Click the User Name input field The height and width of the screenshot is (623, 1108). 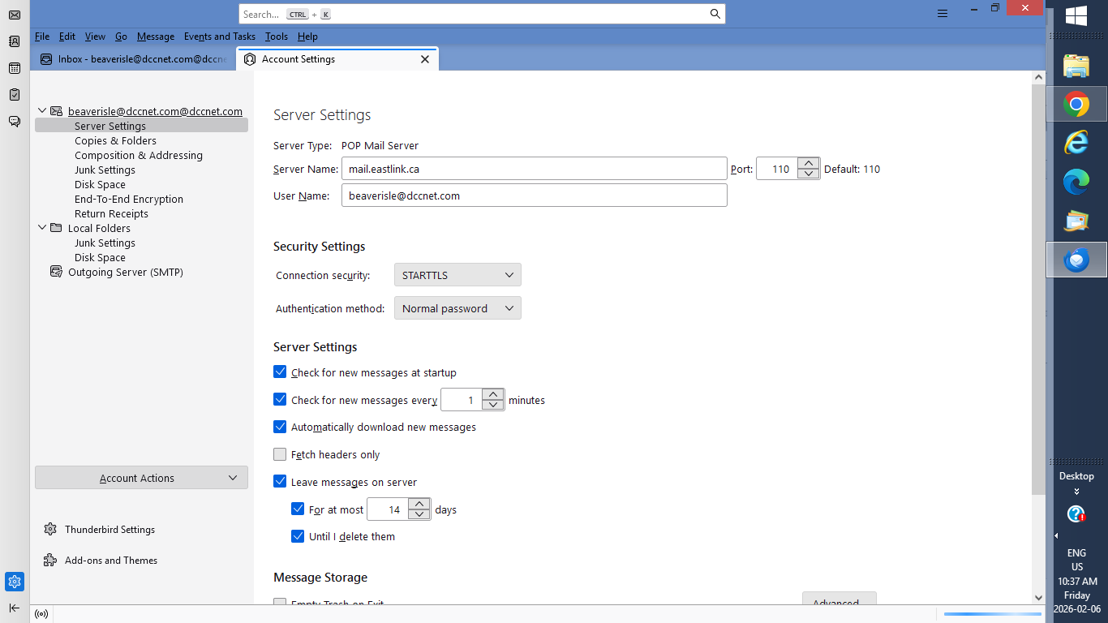coord(535,195)
